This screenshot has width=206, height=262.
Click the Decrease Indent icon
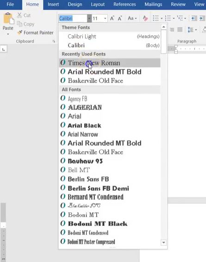194,18
